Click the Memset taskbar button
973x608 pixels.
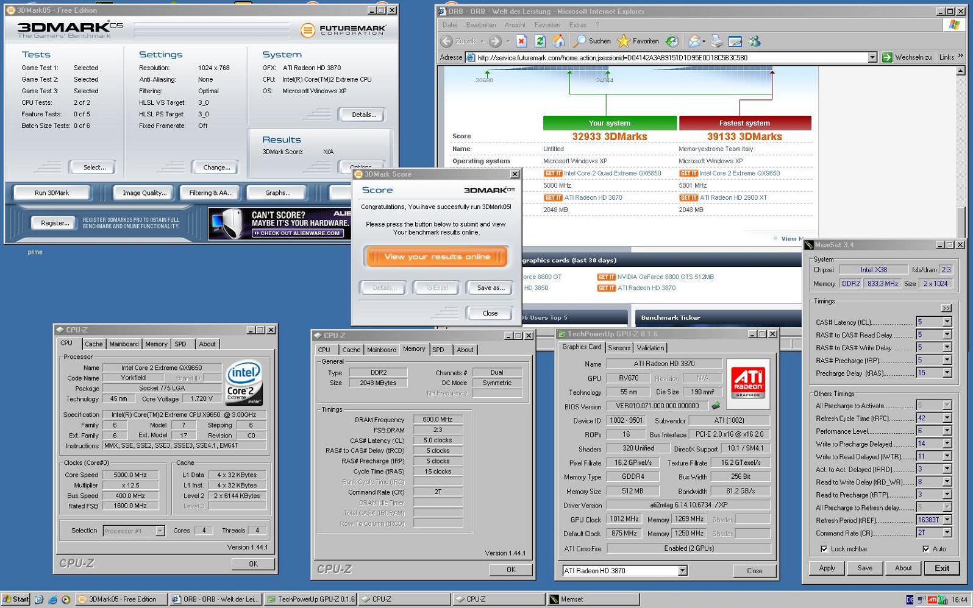pyautogui.click(x=592, y=599)
